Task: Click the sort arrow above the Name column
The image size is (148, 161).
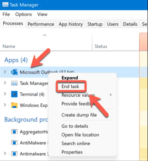Action: click(x=45, y=35)
